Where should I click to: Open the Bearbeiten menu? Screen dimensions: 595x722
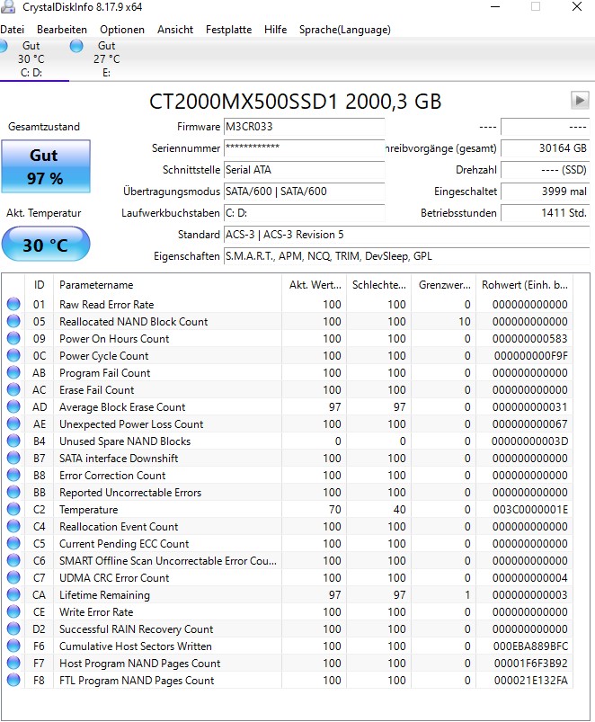(62, 30)
